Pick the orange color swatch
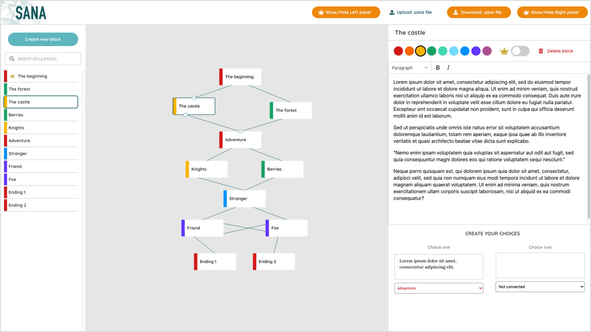This screenshot has width=591, height=332. point(409,51)
